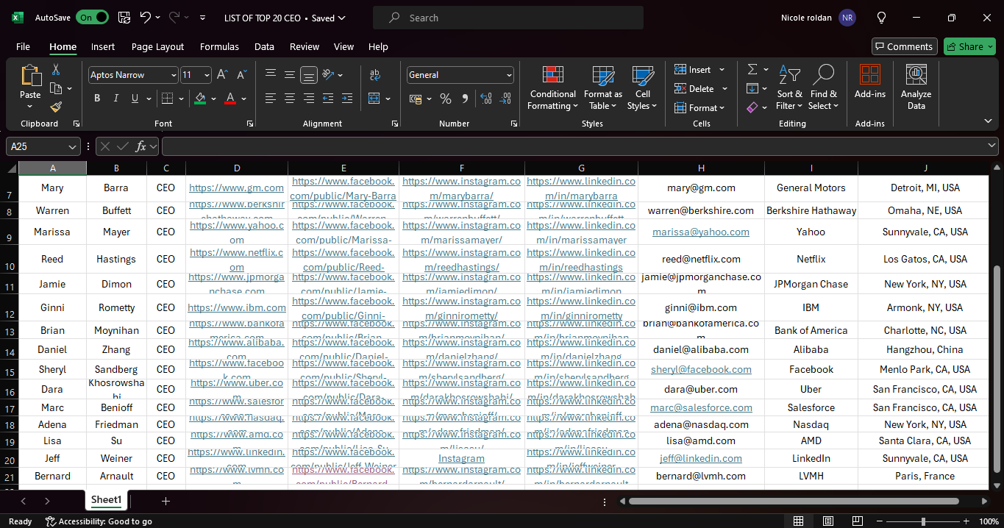1004x528 pixels.
Task: Open the Sort & Filter tool
Action: 789,88
